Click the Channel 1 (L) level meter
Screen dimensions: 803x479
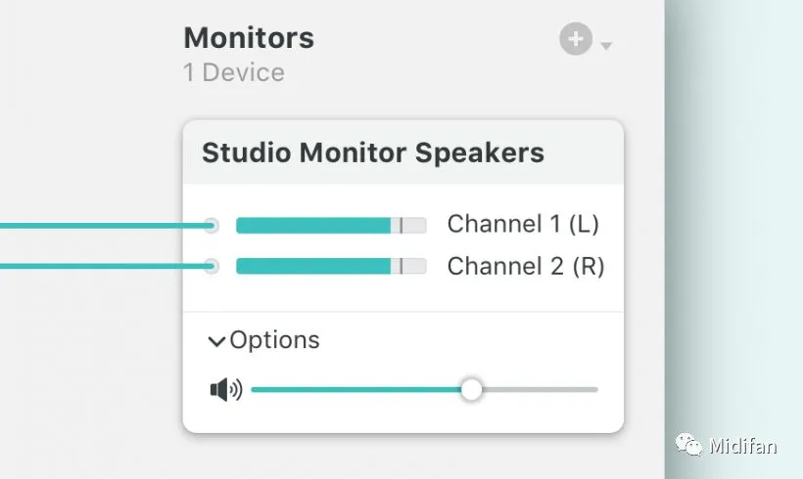330,225
